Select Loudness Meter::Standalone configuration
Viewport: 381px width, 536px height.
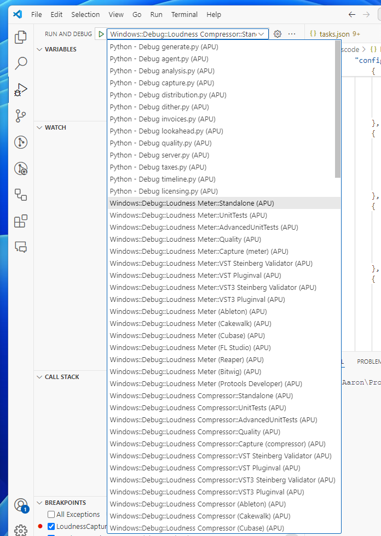click(x=224, y=203)
